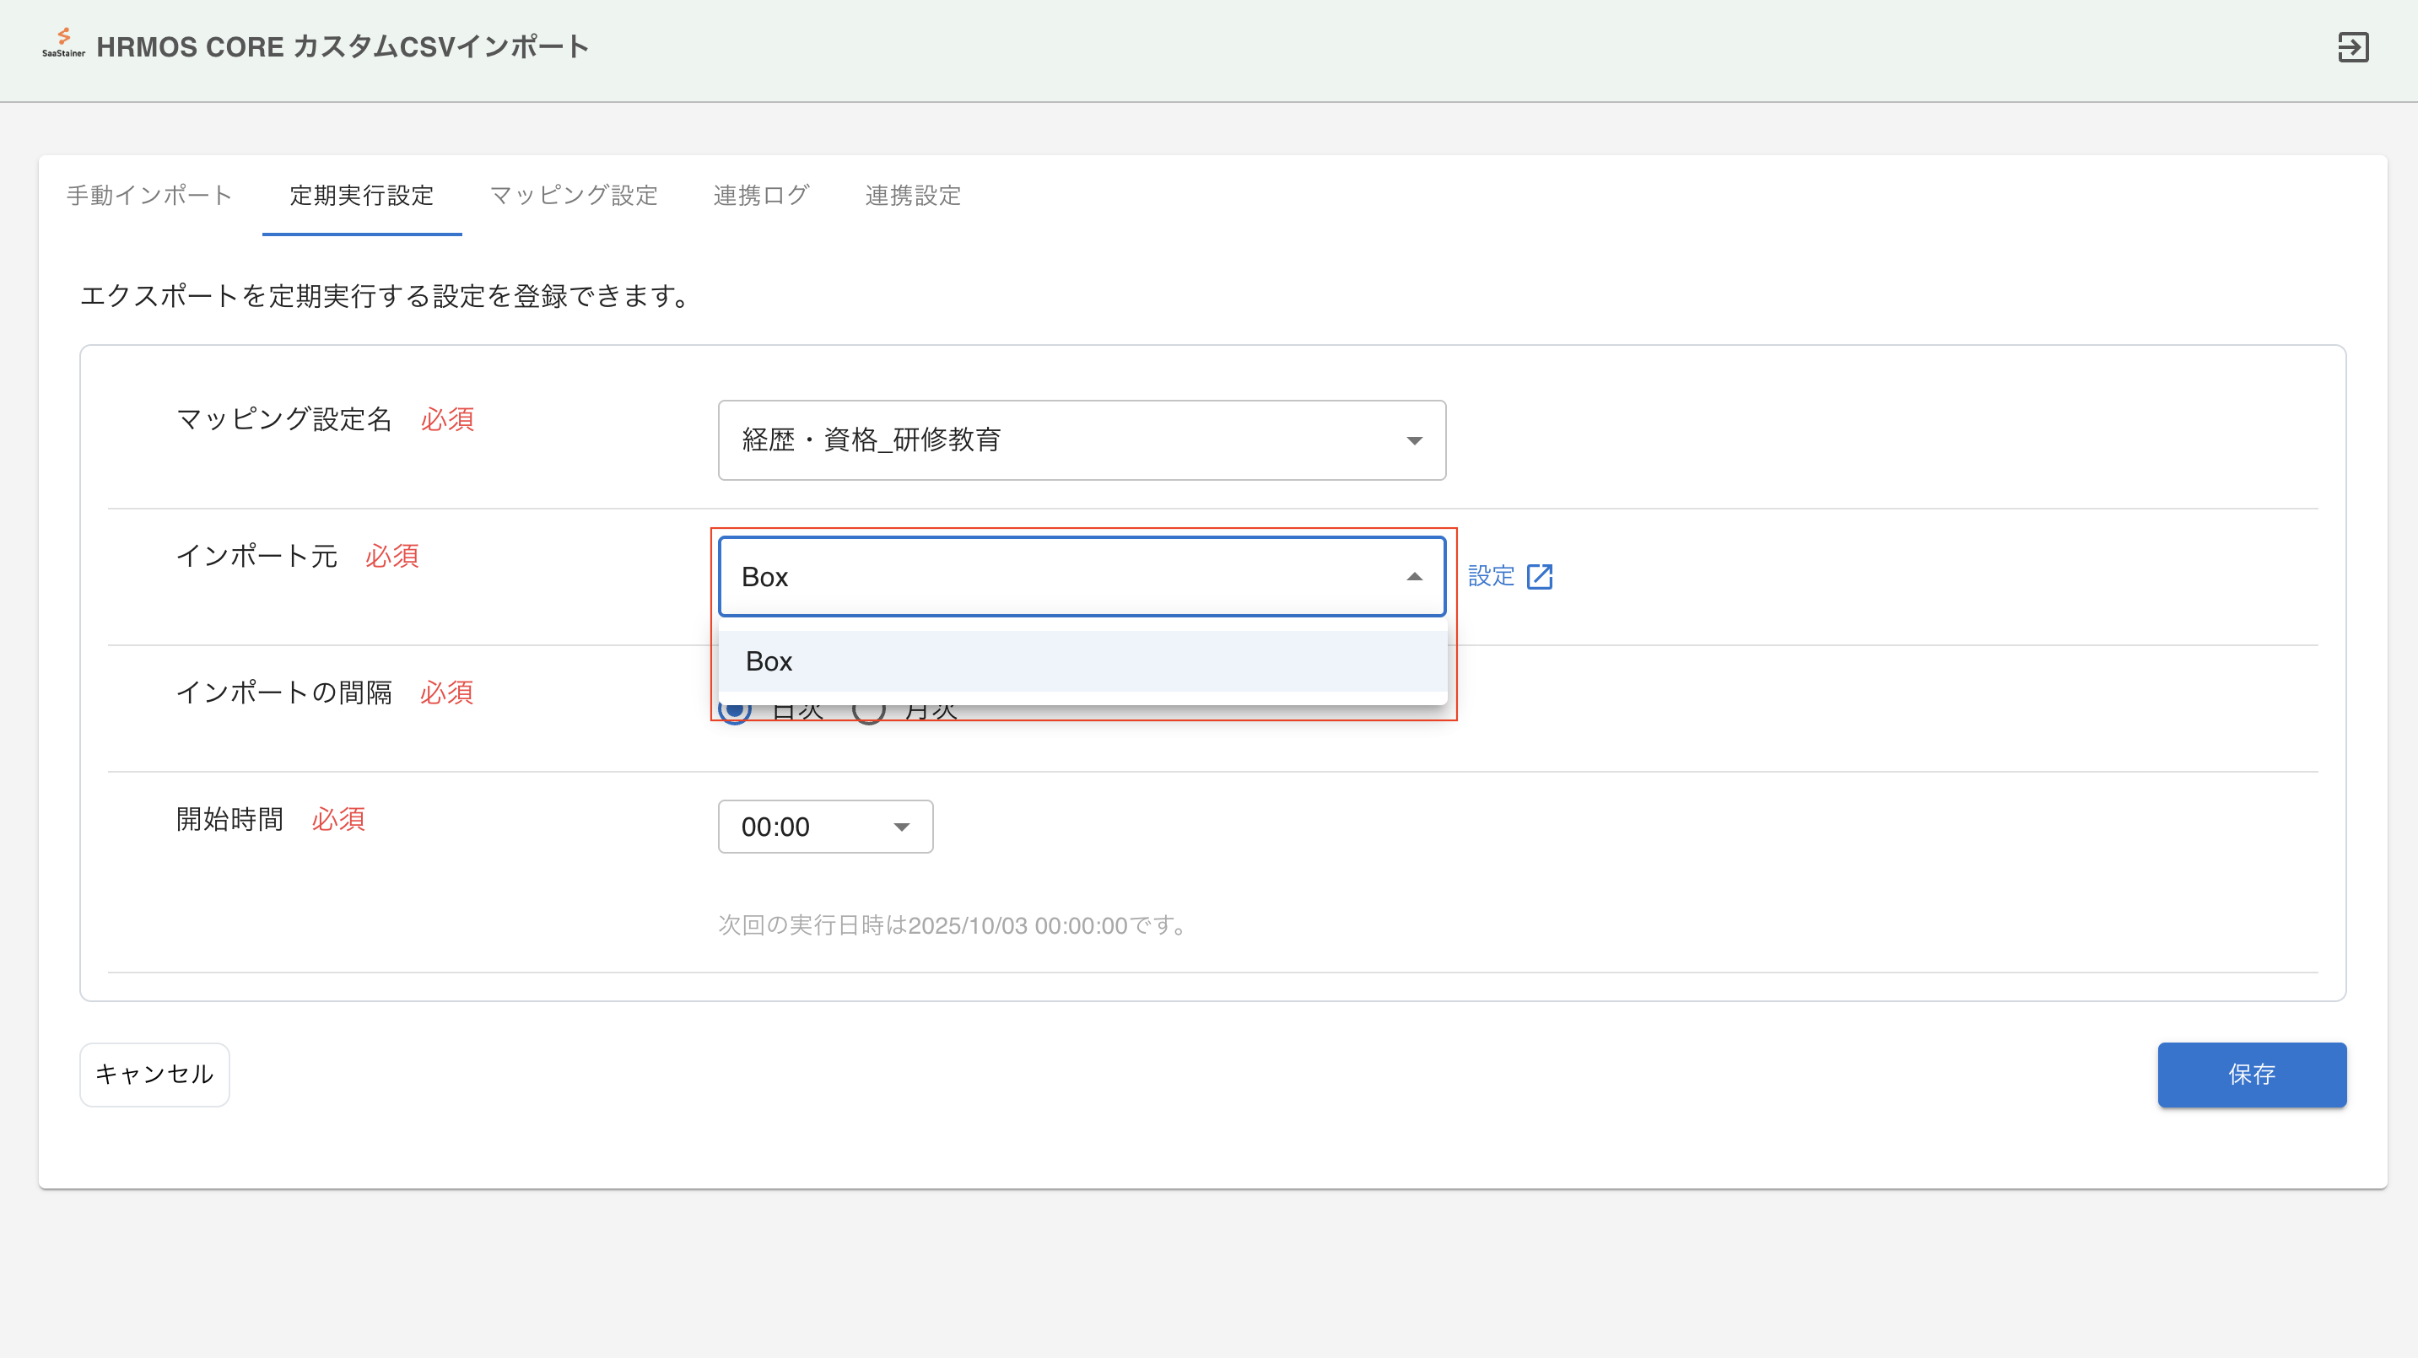Click the マッピング設定名 dropdown arrow
This screenshot has height=1358, width=2418.
coord(1414,440)
